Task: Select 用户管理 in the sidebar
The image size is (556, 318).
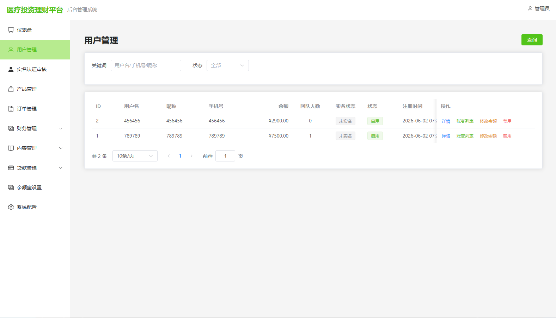Action: click(x=35, y=50)
